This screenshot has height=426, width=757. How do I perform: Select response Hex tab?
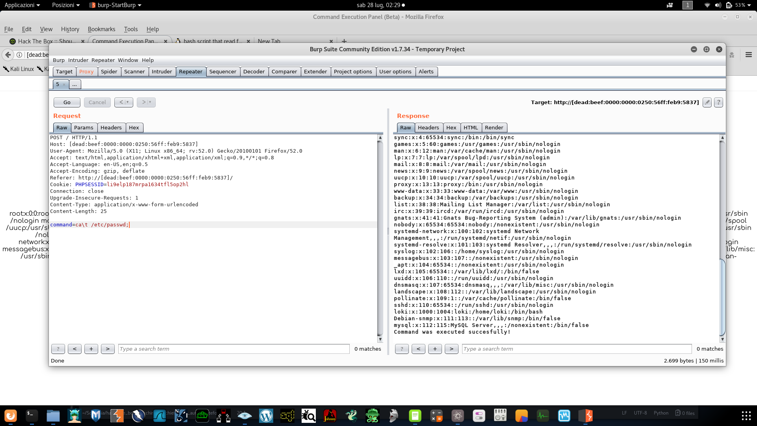[x=451, y=127]
